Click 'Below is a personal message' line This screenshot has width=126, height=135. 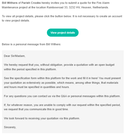click(31, 44)
